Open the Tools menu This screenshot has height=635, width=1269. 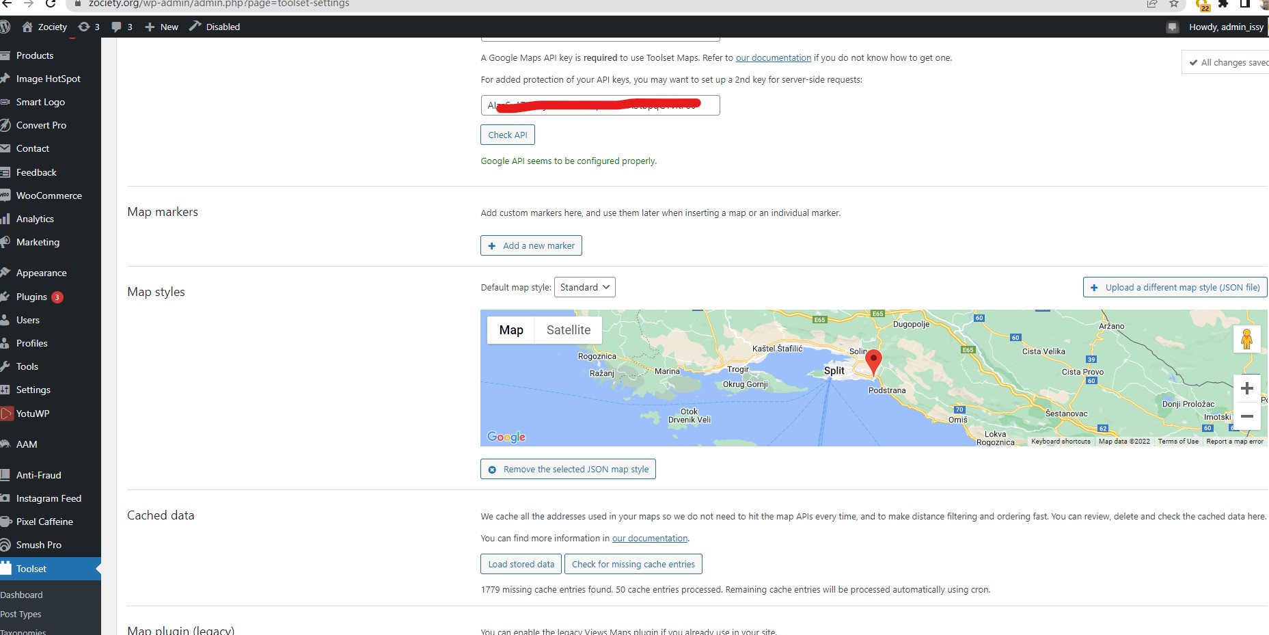[27, 366]
